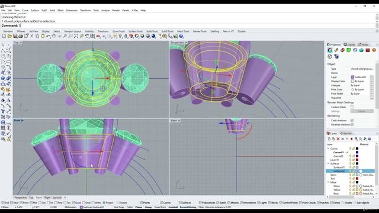
Task: Click the Help question mark icon in toolbar
Action: (x=181, y=36)
